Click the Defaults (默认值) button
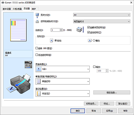134x115 pixels. (x=123, y=104)
